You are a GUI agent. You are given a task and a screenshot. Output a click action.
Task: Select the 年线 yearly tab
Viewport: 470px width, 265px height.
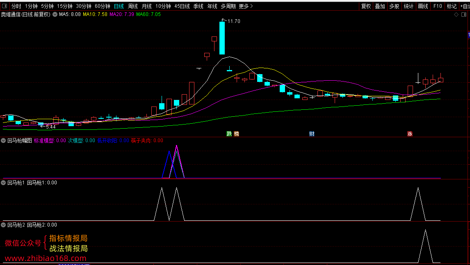[x=212, y=6]
